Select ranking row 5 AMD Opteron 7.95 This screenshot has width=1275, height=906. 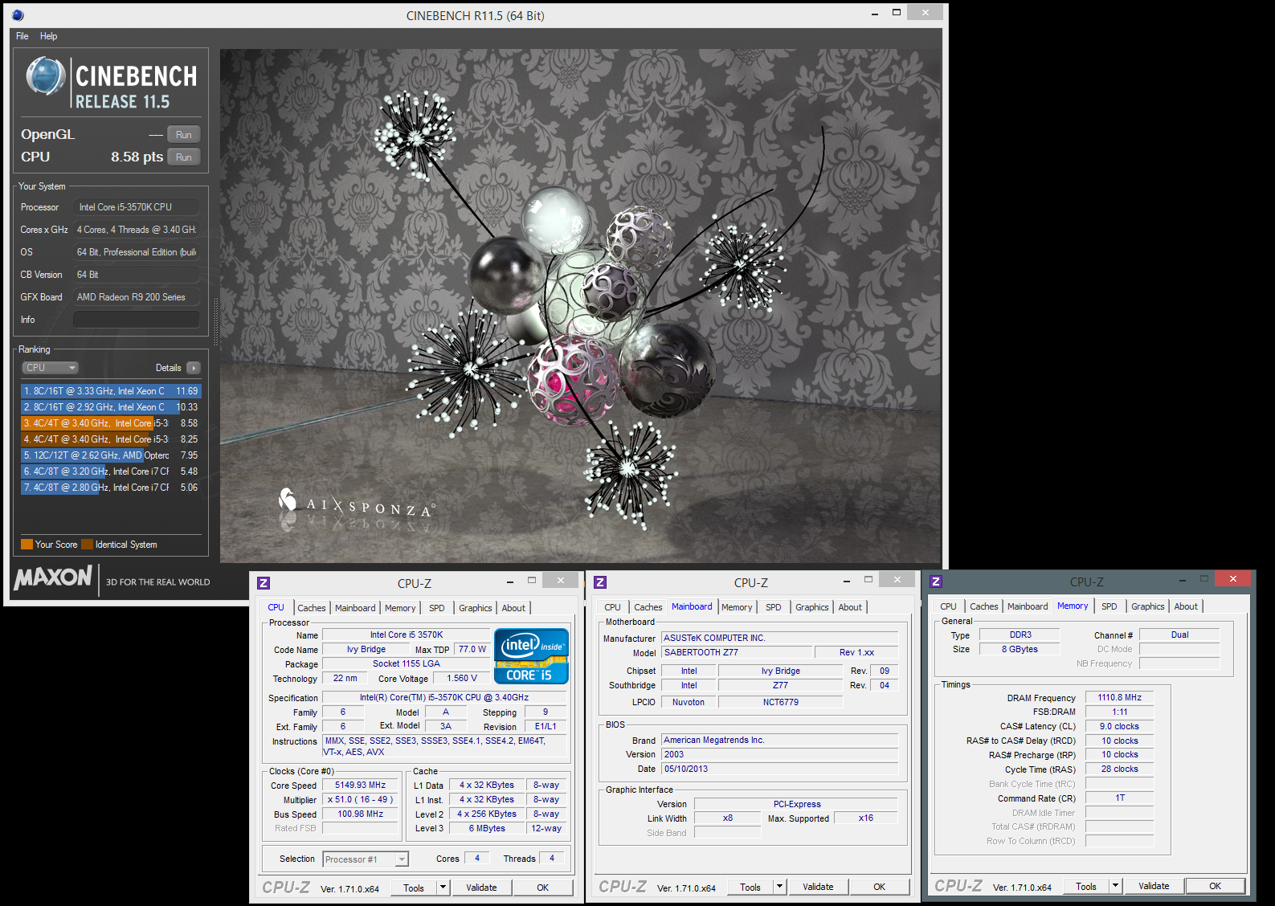click(111, 455)
